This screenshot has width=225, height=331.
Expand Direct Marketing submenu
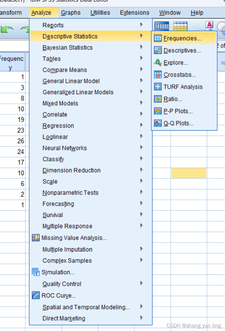pos(91,318)
